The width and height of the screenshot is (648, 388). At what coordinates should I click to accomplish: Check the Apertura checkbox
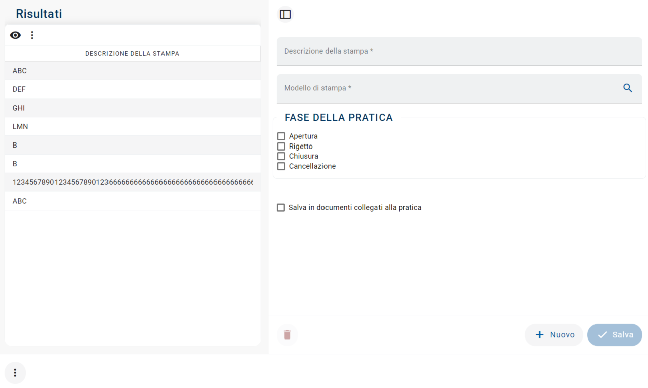(281, 136)
